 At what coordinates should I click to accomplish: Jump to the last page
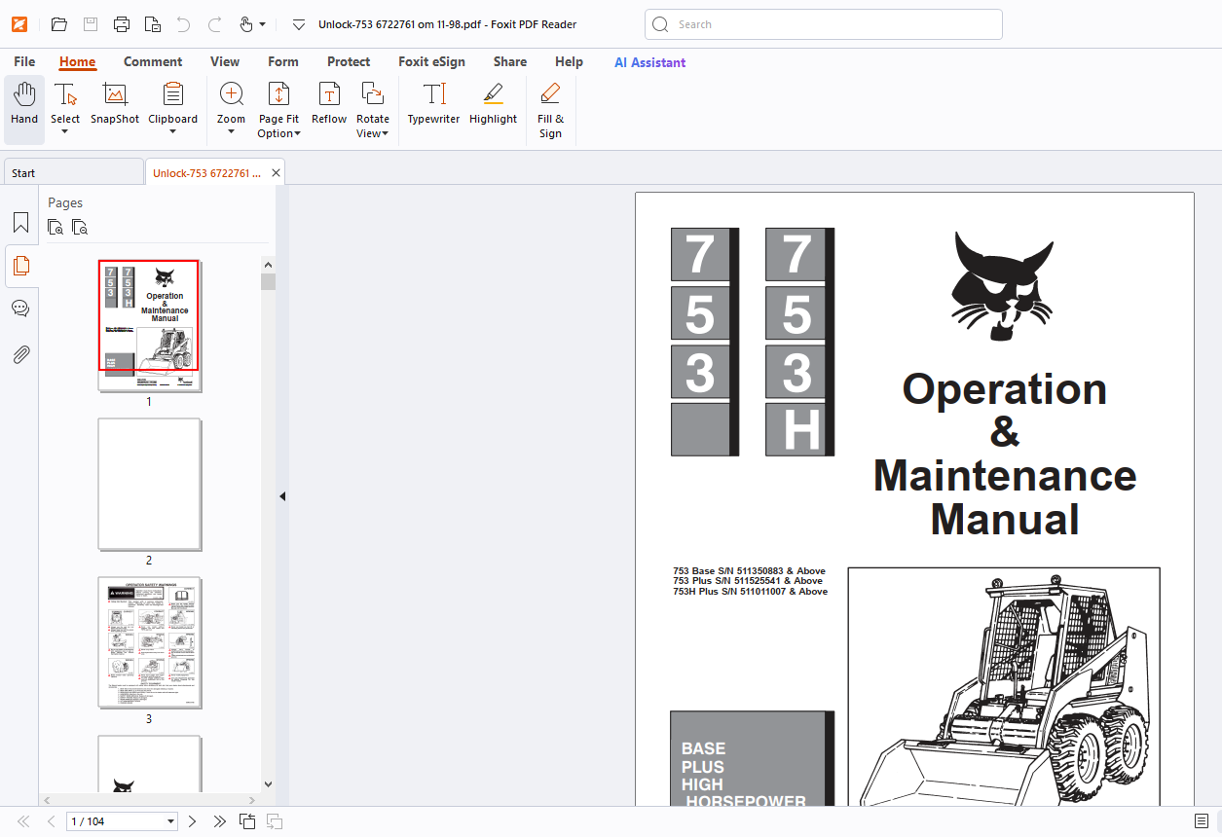pyautogui.click(x=220, y=821)
